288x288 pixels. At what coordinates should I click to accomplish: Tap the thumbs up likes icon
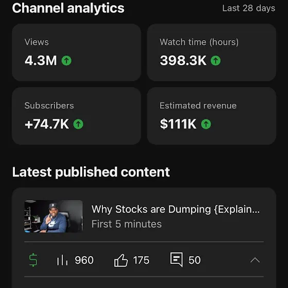pyautogui.click(x=121, y=260)
